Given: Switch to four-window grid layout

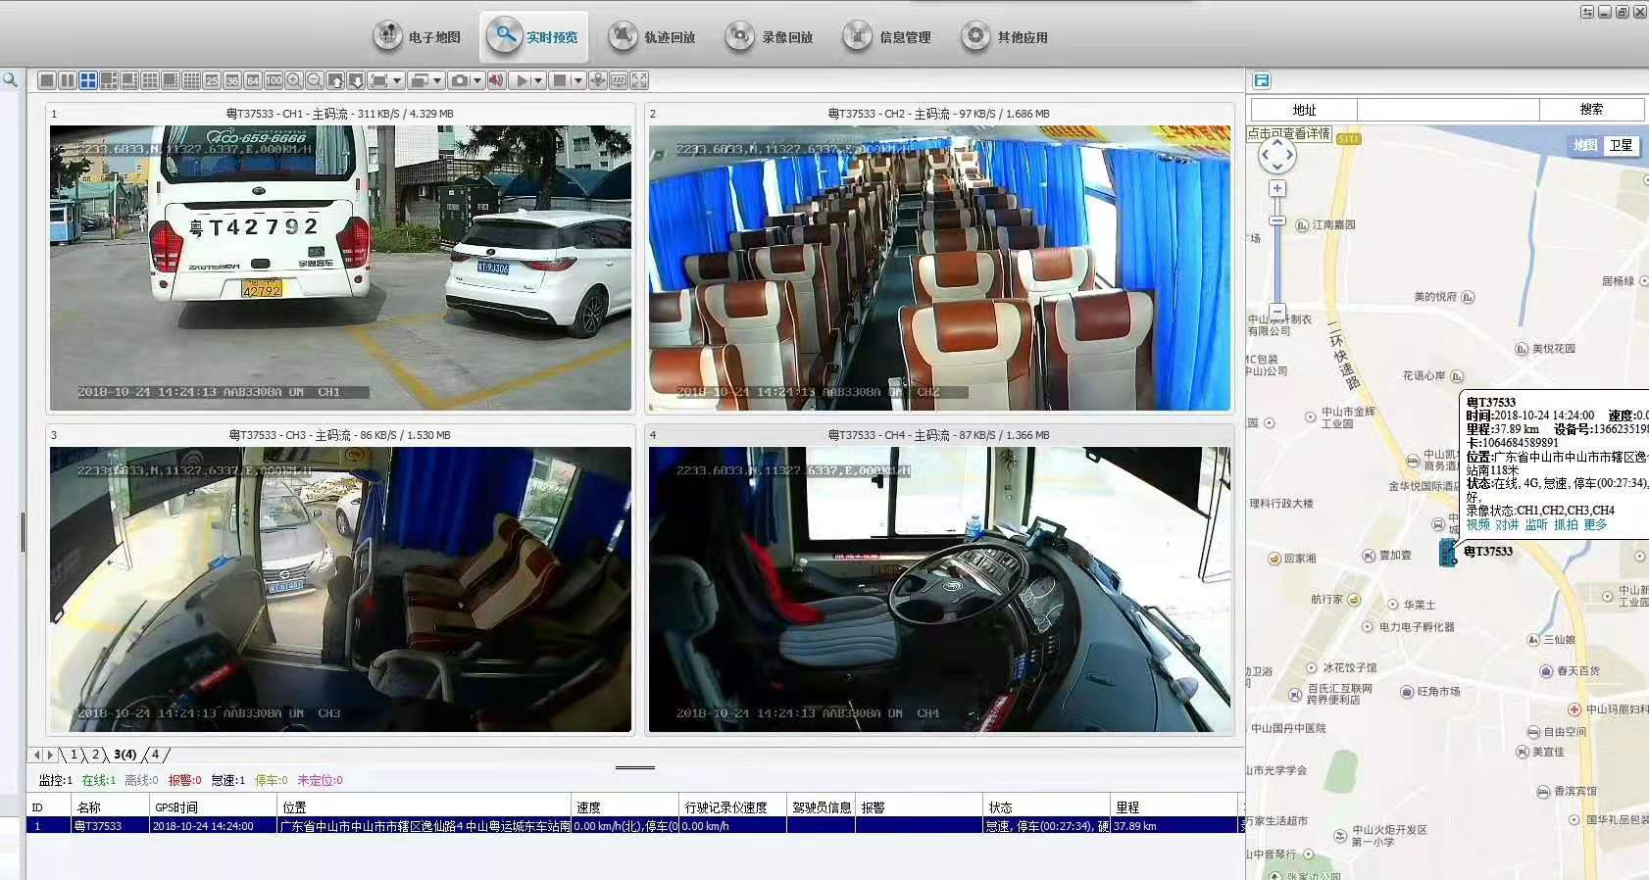Looking at the screenshot, I should click(88, 80).
